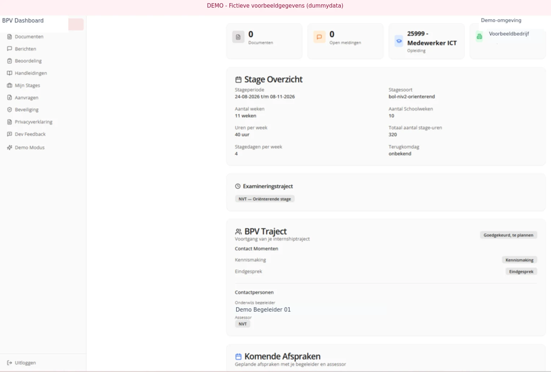Screen dimensions: 551x372
Task: Click Uitloggen to sign out
Action: [25, 363]
